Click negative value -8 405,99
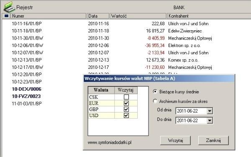The width and height of the screenshot is (251, 157). click(x=156, y=38)
